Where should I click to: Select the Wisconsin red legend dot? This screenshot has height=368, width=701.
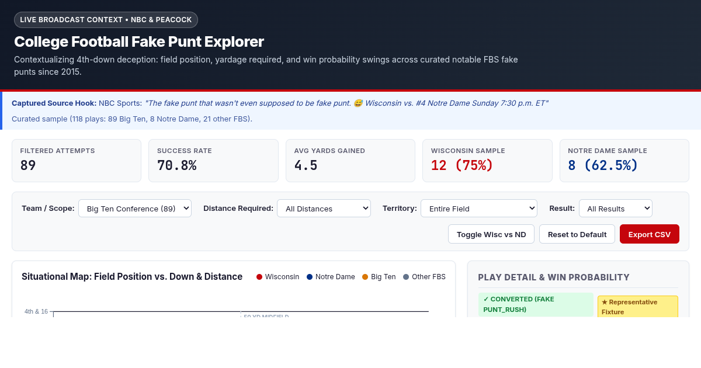259,277
